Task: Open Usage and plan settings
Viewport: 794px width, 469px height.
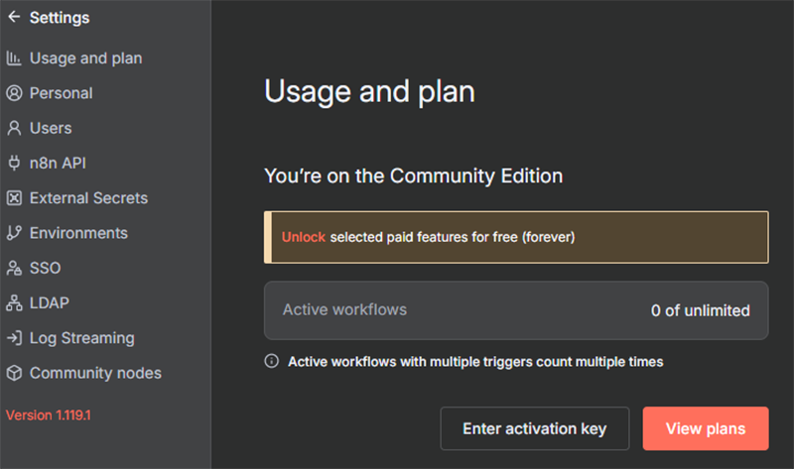Action: tap(85, 59)
